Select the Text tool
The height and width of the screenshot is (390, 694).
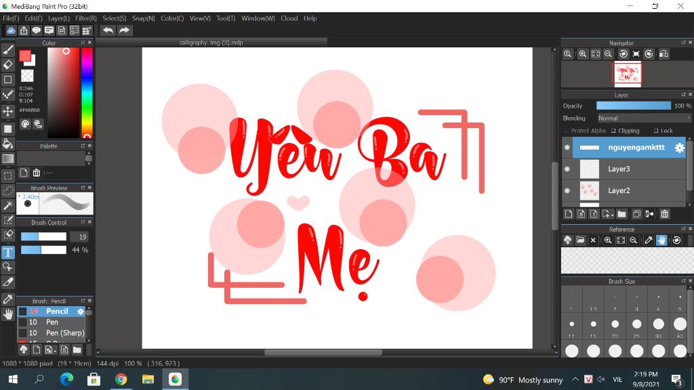point(8,253)
